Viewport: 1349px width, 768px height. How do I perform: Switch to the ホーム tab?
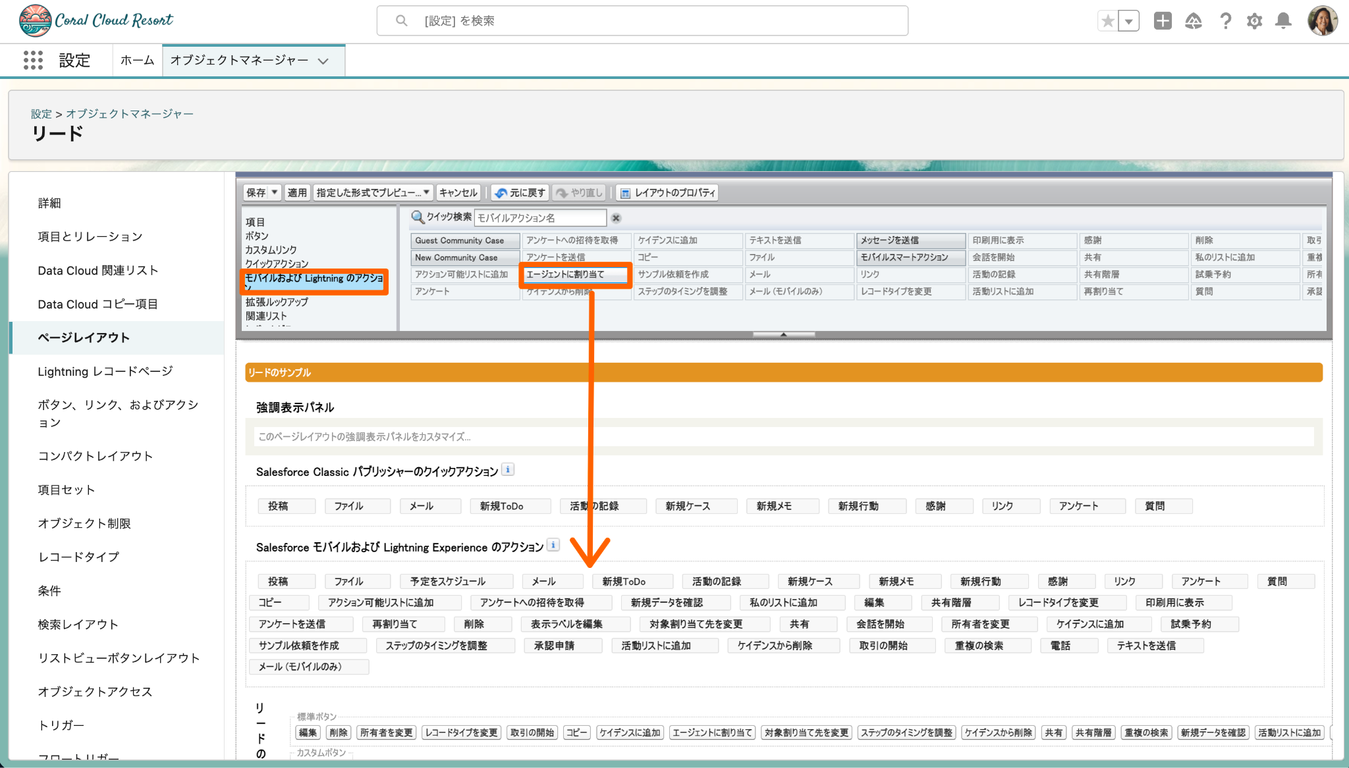click(x=137, y=61)
